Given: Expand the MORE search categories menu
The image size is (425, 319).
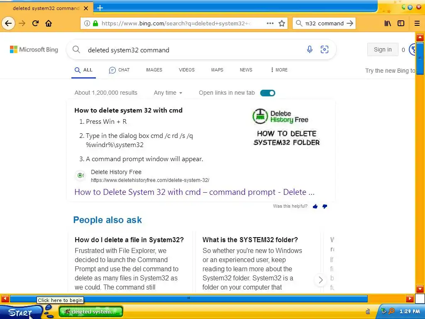Looking at the screenshot, I should tap(279, 70).
